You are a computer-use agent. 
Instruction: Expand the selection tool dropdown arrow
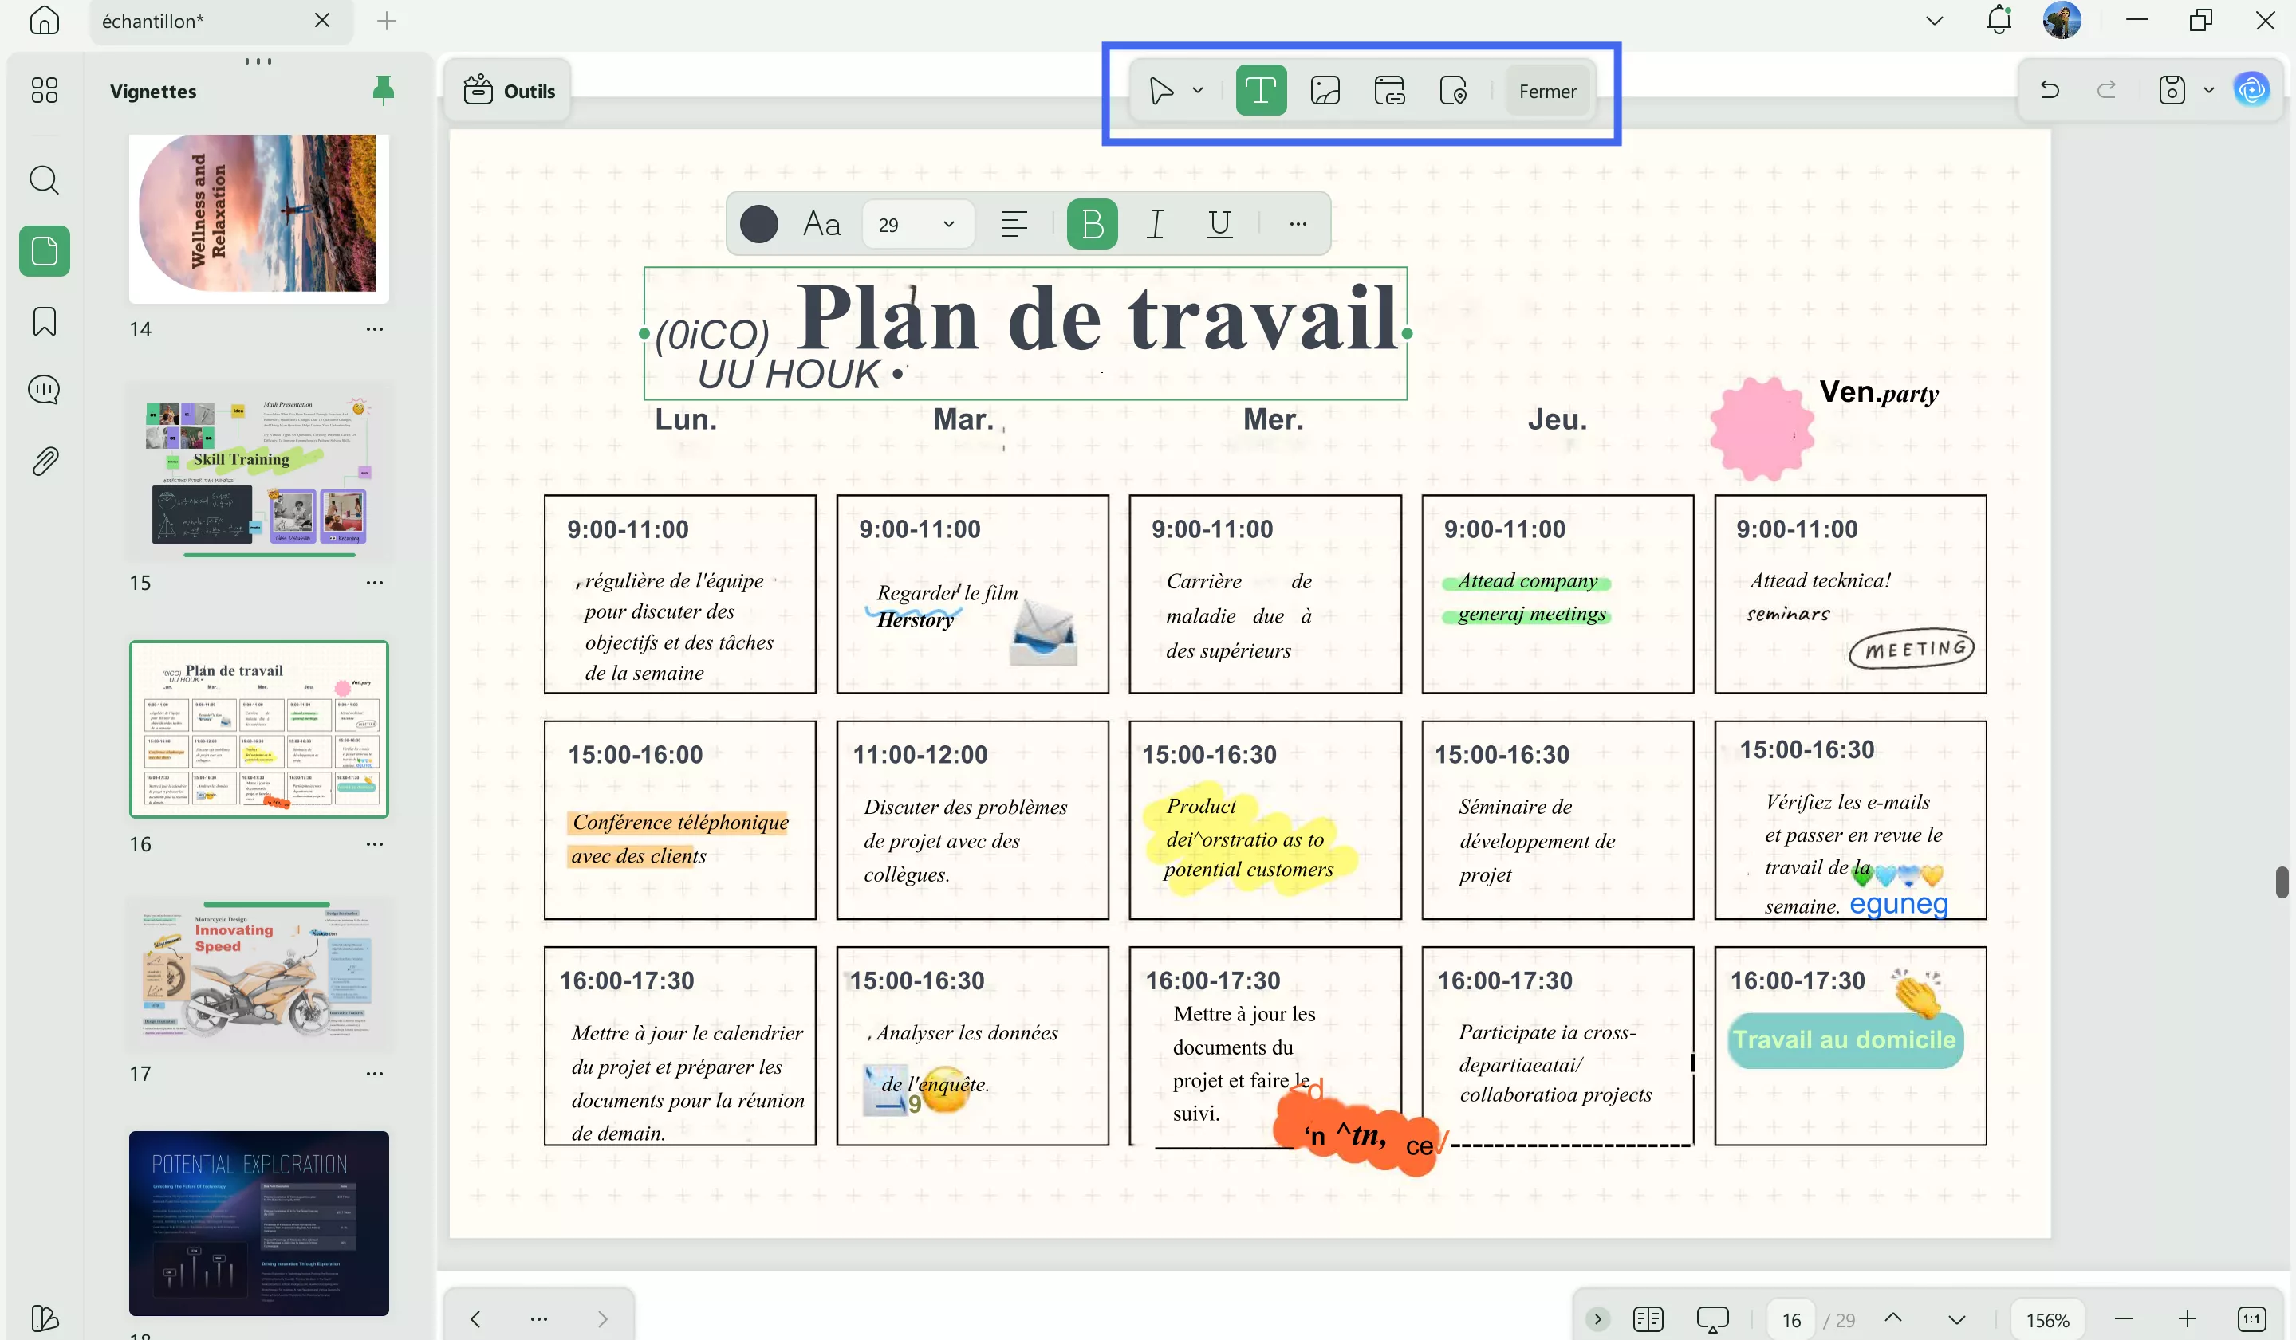1198,89
